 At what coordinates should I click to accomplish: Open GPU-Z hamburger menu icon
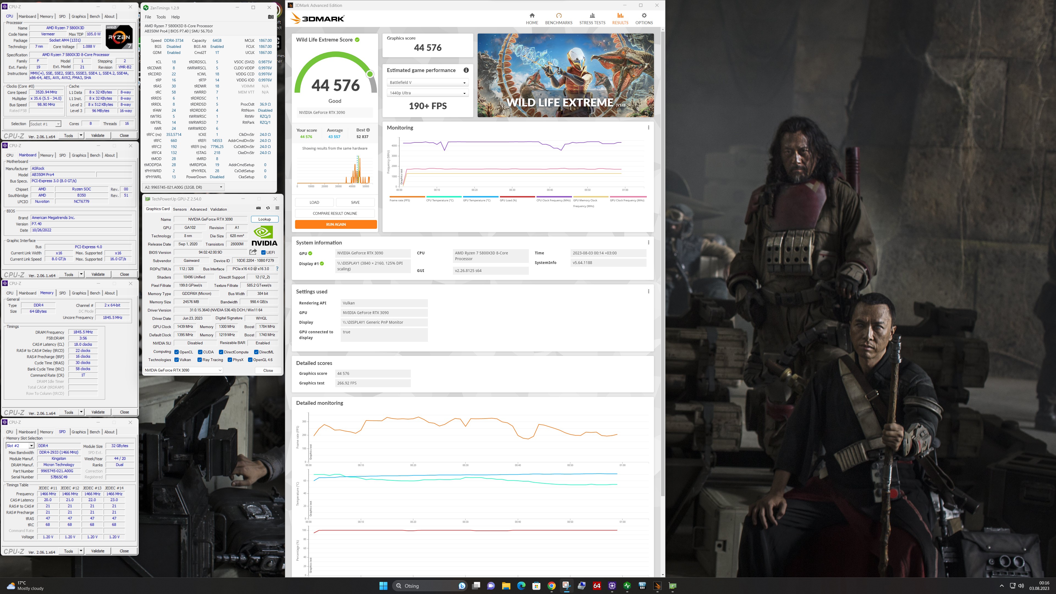tap(277, 208)
